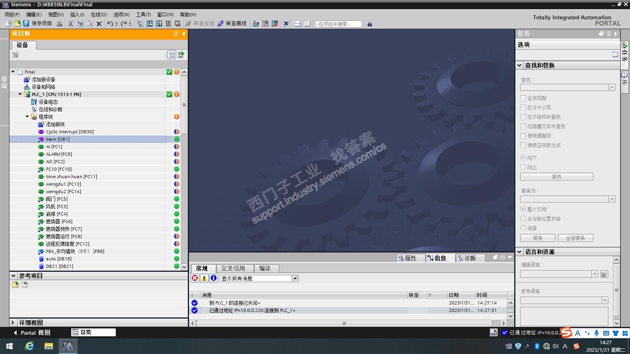Click the undo arrow toolbar icon
The image size is (630, 354).
click(x=110, y=24)
